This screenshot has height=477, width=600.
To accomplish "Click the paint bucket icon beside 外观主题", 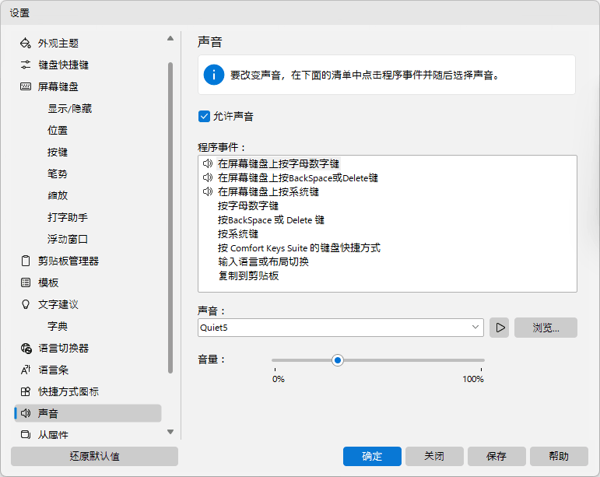I will (x=25, y=44).
